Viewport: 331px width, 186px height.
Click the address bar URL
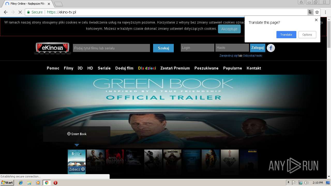[x=62, y=12]
